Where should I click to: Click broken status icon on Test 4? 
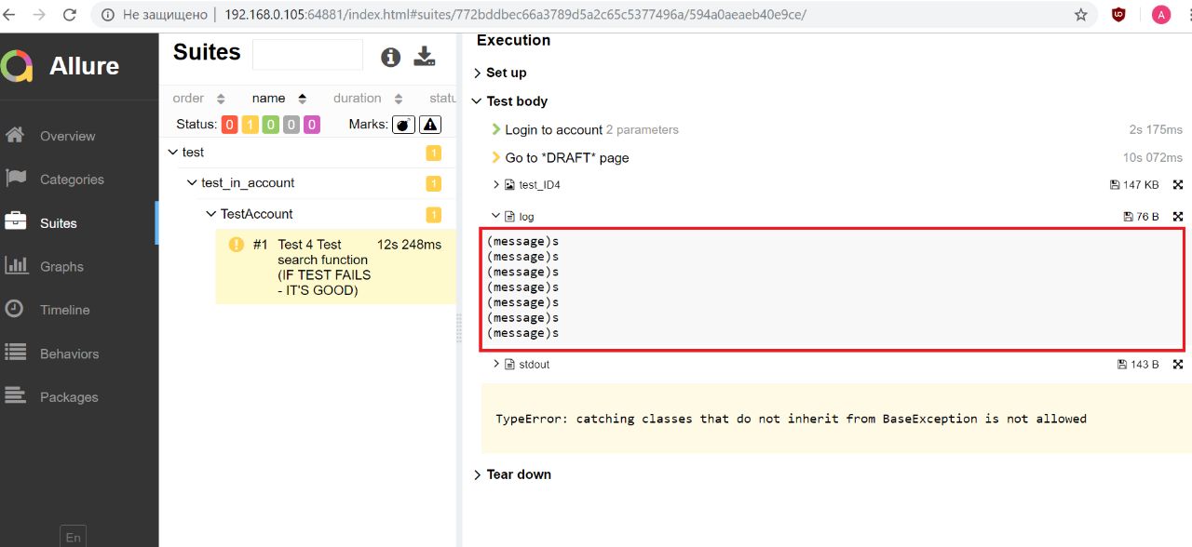[237, 245]
